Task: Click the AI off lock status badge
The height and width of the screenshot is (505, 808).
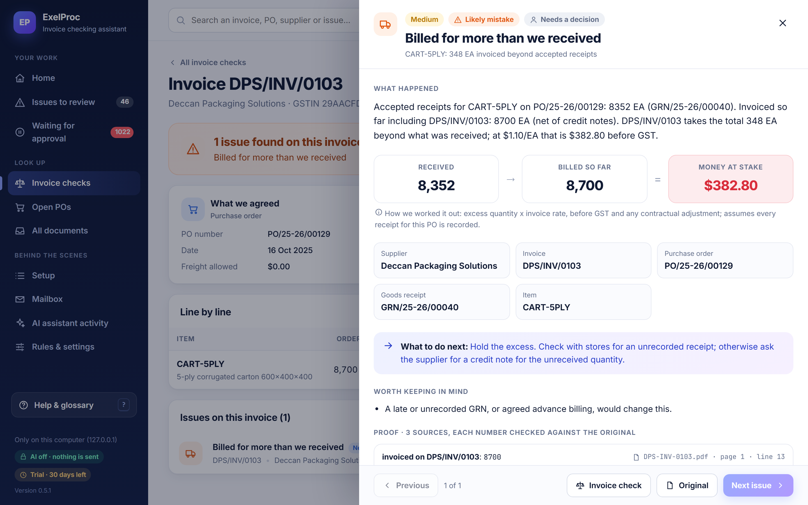Action: (x=59, y=456)
